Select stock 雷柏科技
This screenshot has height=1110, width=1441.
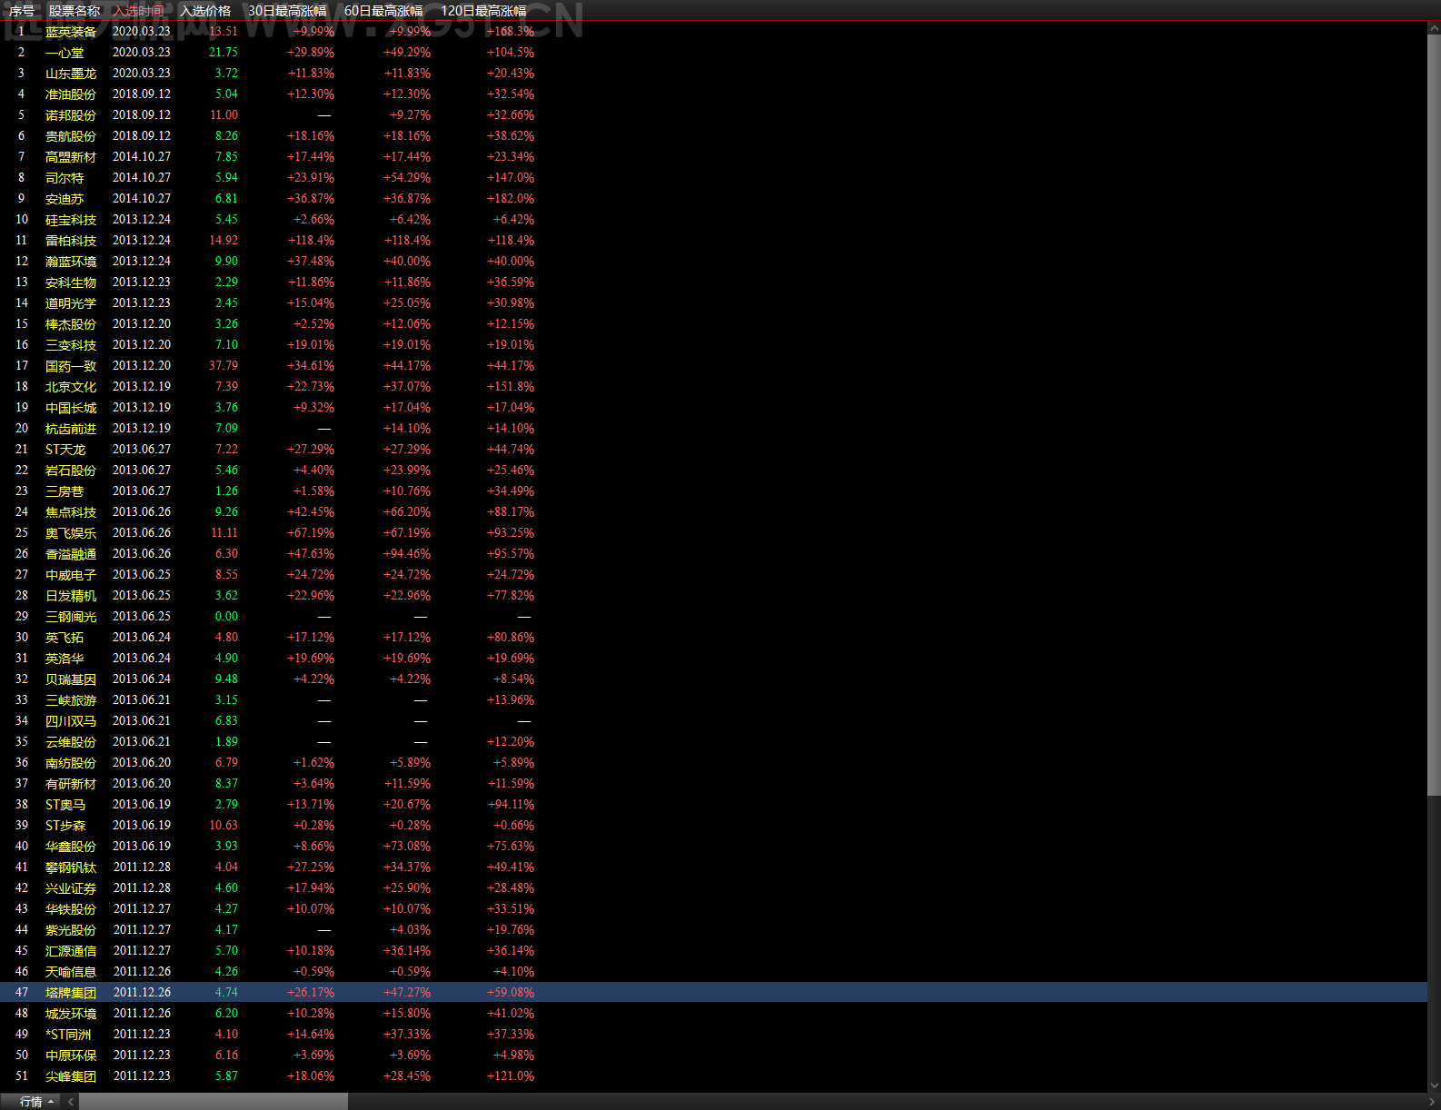click(71, 241)
